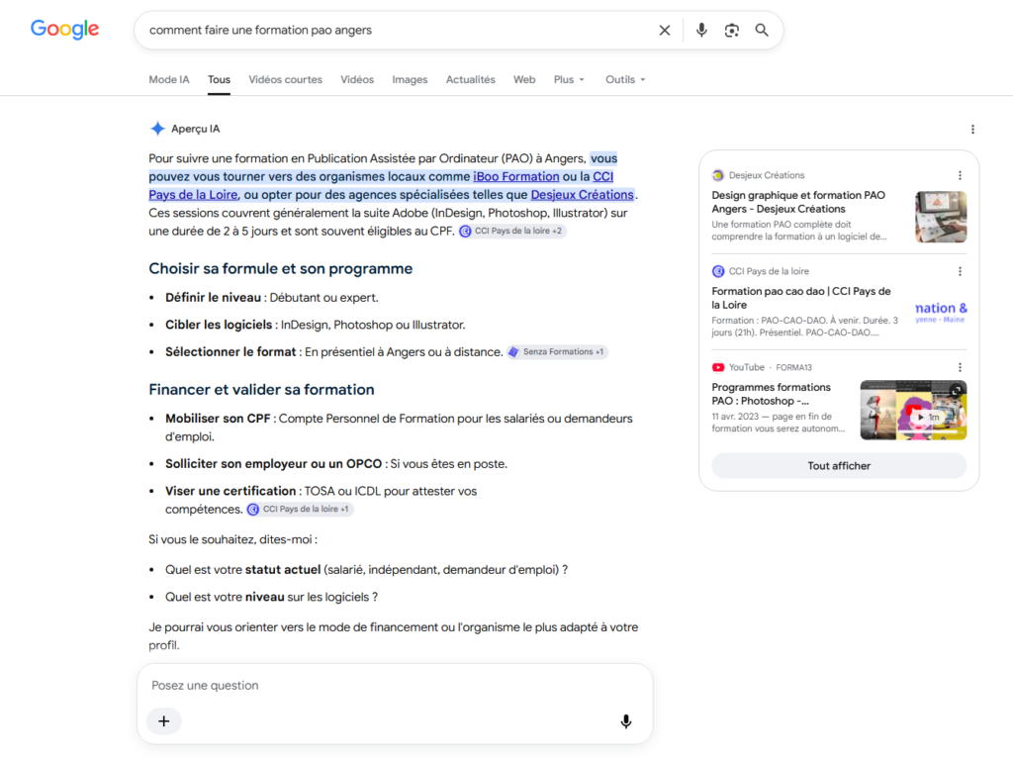Submit search with the magnifying glass icon
This screenshot has width=1013, height=762.
pyautogui.click(x=762, y=31)
